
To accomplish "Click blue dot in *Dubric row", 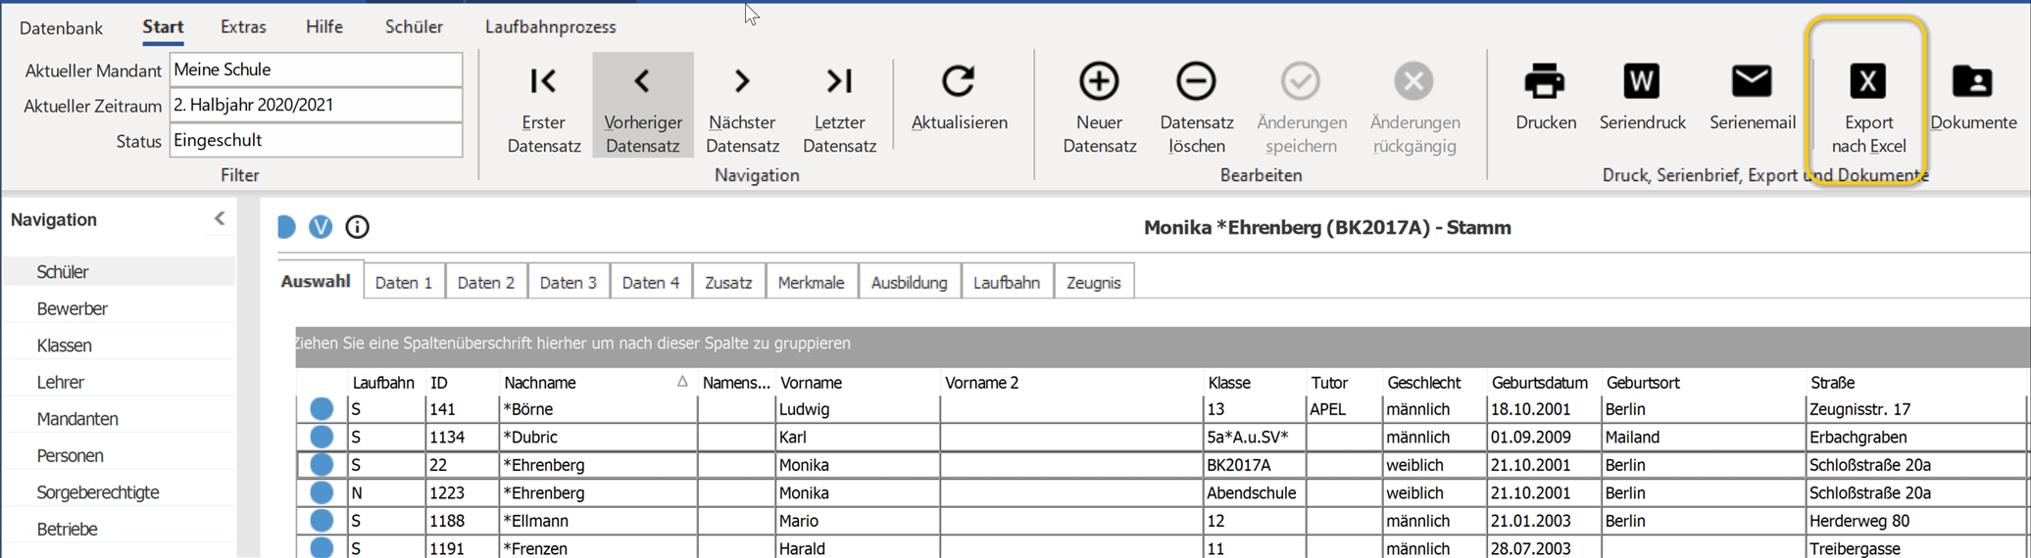I will (322, 437).
